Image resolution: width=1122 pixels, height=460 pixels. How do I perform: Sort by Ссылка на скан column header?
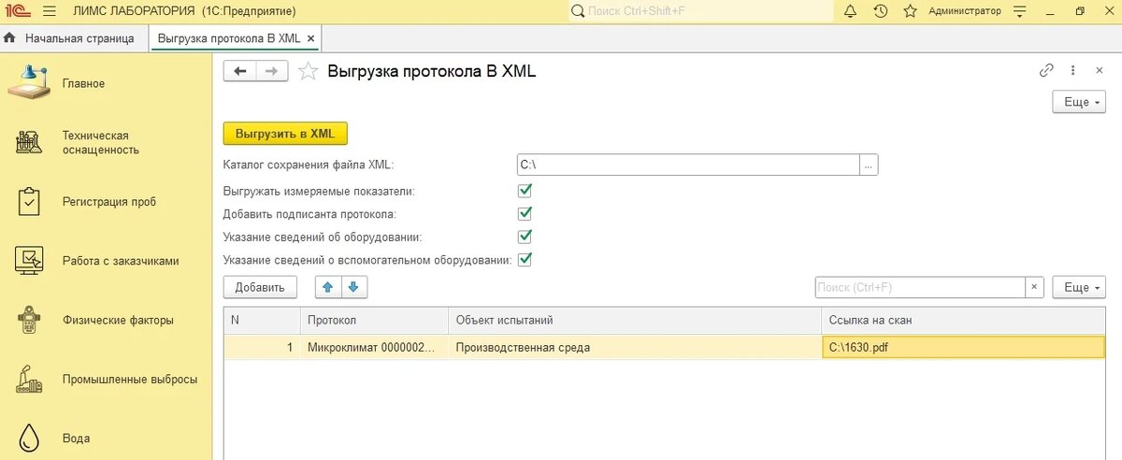coord(962,320)
